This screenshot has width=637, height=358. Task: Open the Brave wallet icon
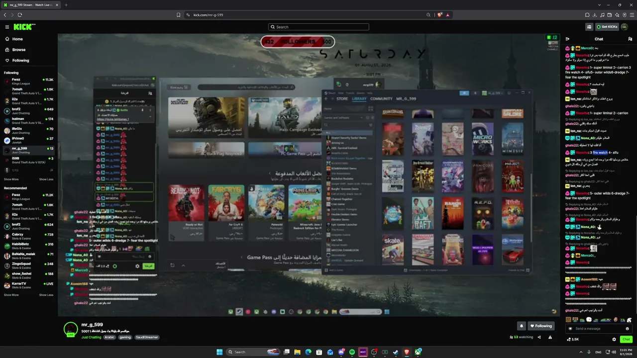610,15
